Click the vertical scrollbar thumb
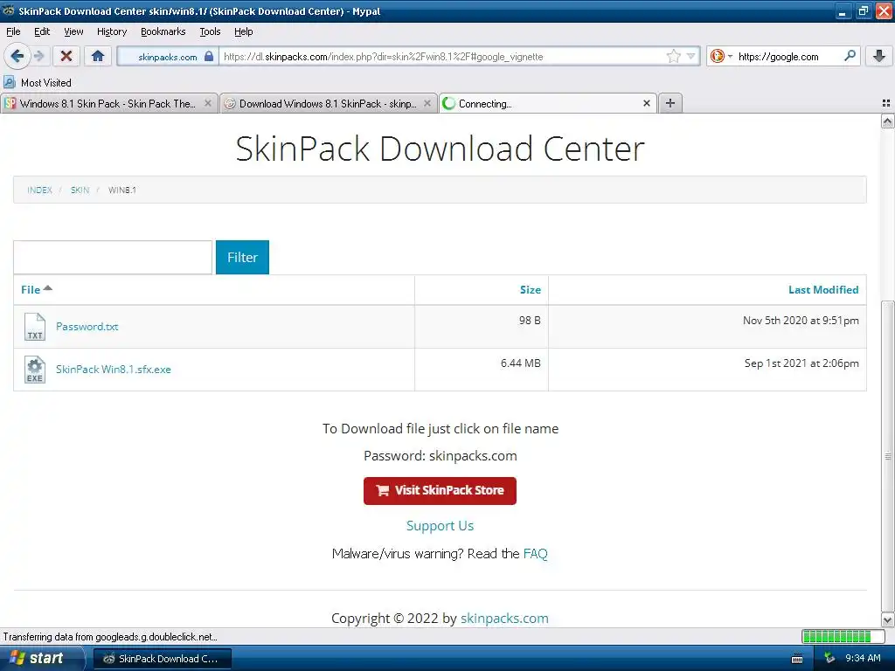Screen dimensions: 895x671 [887, 456]
